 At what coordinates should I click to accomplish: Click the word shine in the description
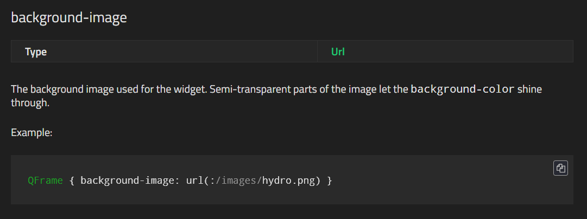point(529,89)
